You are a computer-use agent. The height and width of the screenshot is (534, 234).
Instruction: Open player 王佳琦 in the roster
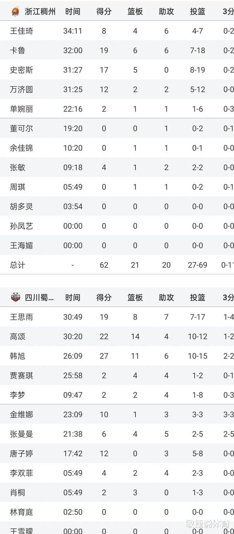pyautogui.click(x=21, y=31)
